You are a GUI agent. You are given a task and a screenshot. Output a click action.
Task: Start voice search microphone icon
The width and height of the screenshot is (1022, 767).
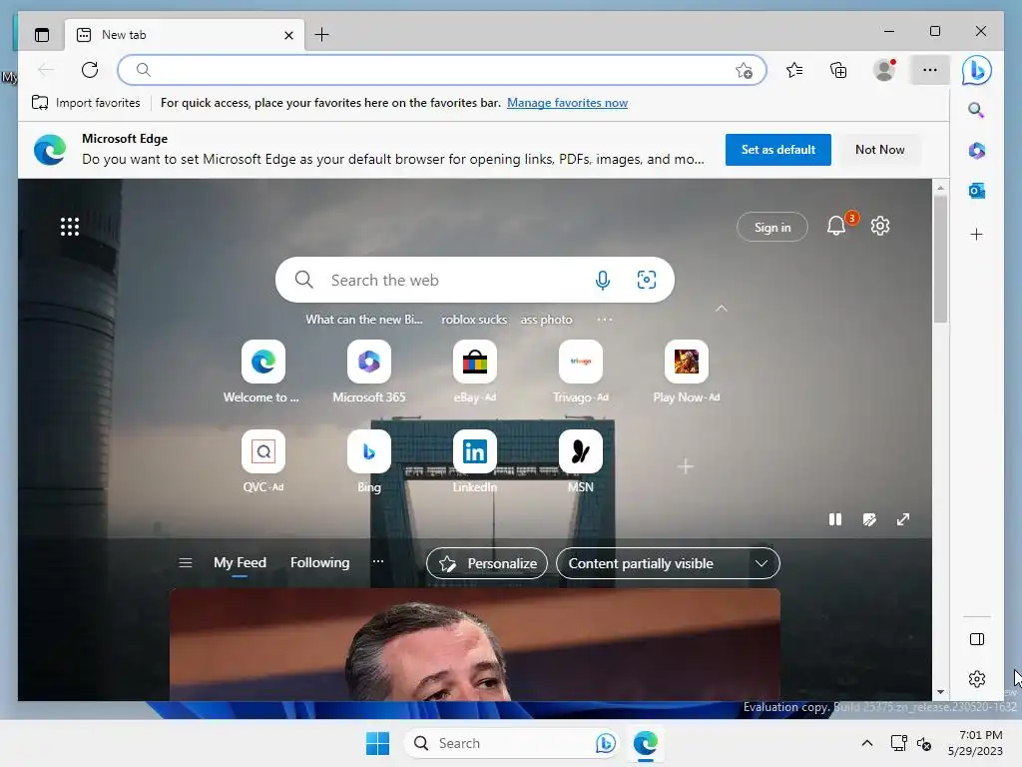coord(603,280)
